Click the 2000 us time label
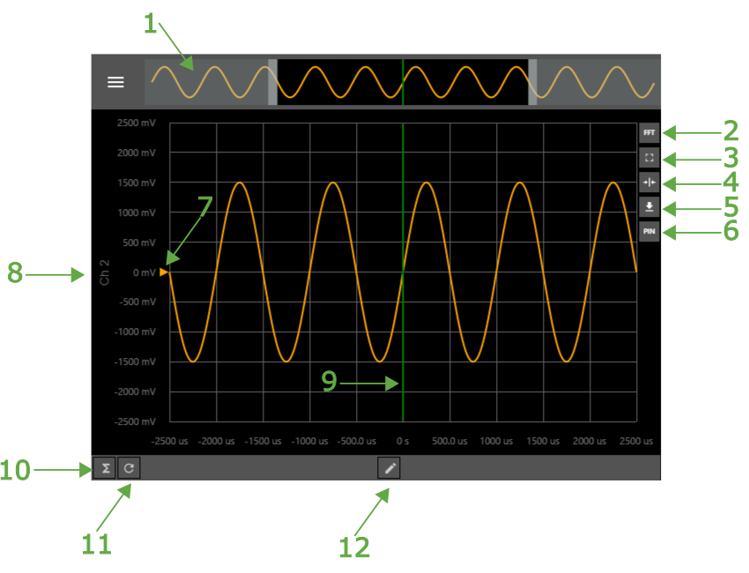The image size is (749, 573). (x=590, y=441)
